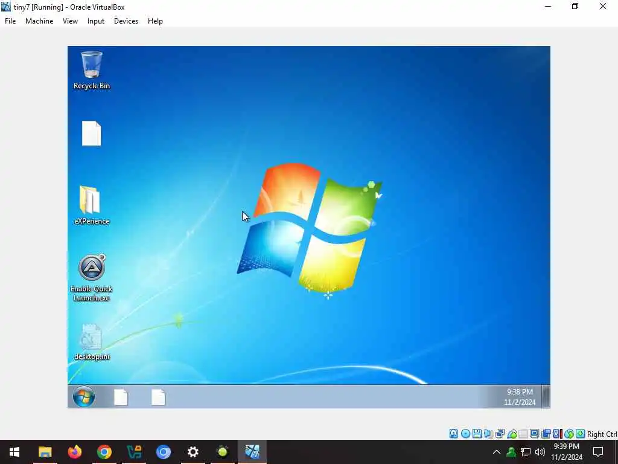The height and width of the screenshot is (464, 618).
Task: Open the Devices menu
Action: 126,21
